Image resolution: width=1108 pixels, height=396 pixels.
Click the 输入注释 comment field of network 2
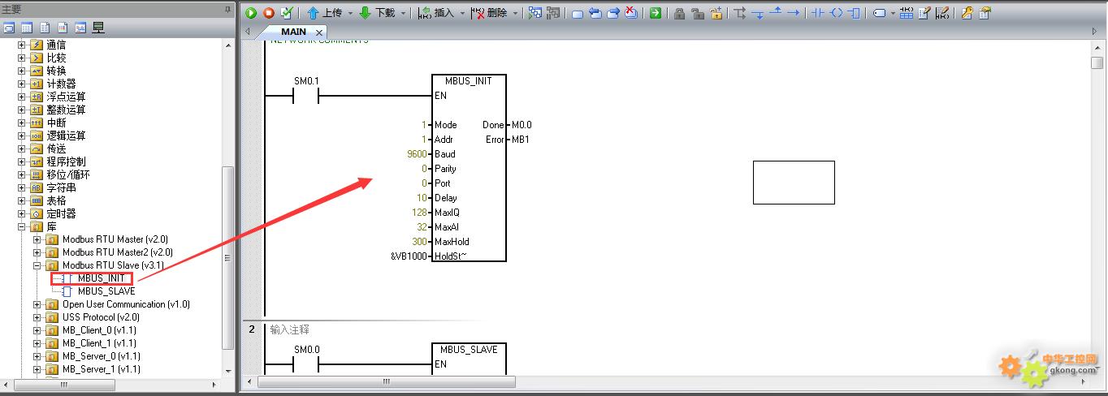coord(290,329)
